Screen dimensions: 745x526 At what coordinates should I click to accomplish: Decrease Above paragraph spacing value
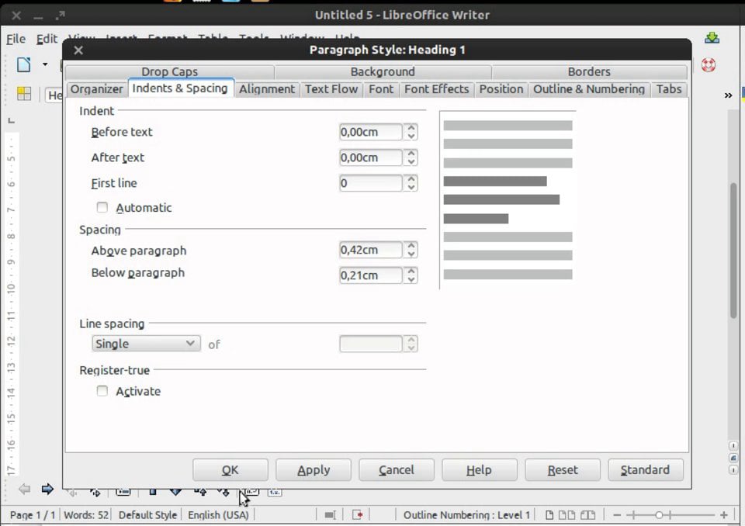tap(411, 254)
